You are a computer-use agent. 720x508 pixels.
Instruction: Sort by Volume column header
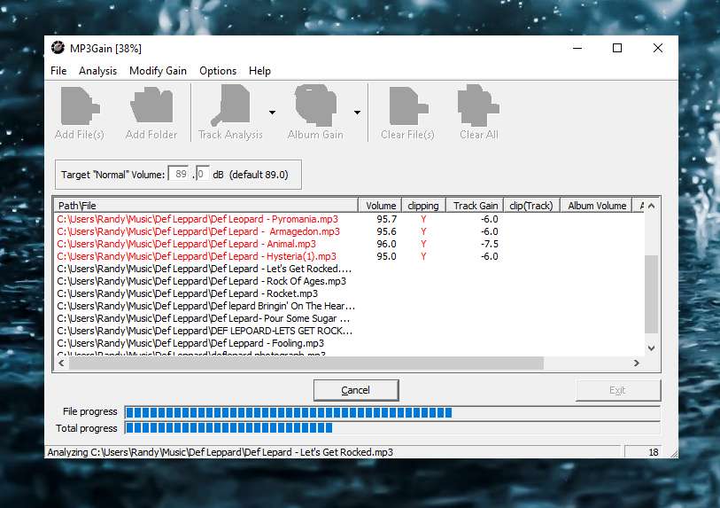point(380,206)
